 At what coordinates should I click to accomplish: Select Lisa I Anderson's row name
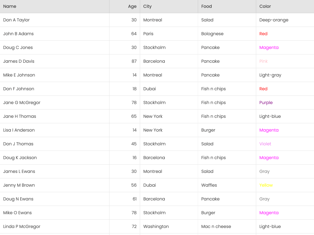coord(19,130)
